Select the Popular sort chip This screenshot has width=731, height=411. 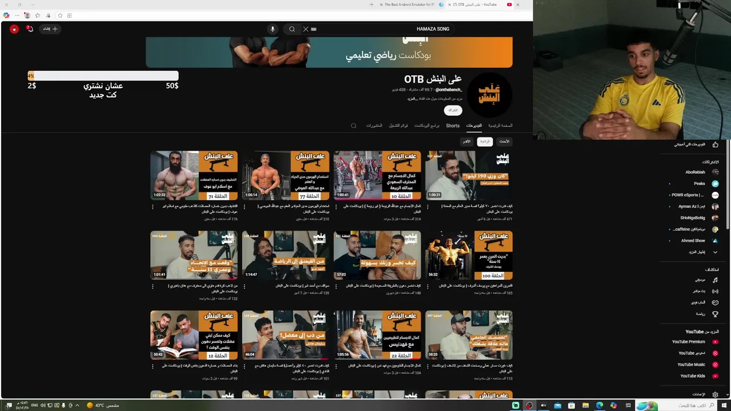[x=485, y=142]
